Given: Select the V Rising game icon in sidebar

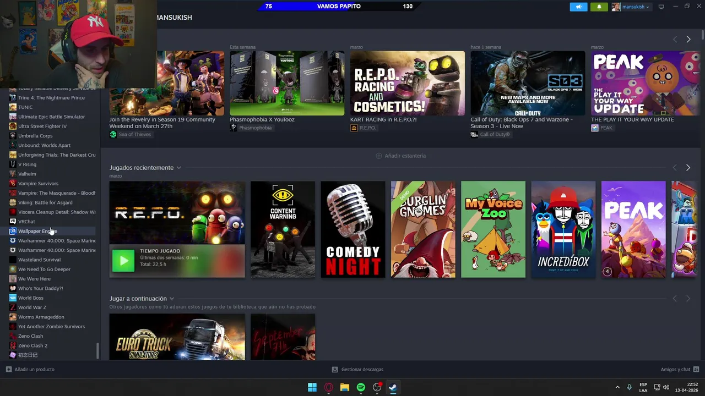Looking at the screenshot, I should point(13,164).
